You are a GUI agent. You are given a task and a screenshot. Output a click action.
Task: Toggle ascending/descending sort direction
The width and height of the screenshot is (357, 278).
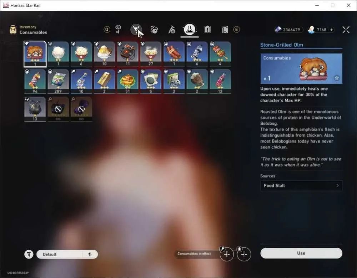click(x=90, y=254)
